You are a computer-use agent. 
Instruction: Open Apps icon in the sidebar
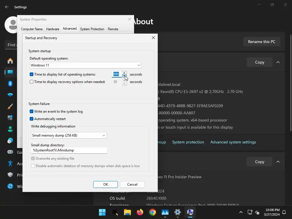[10, 118]
